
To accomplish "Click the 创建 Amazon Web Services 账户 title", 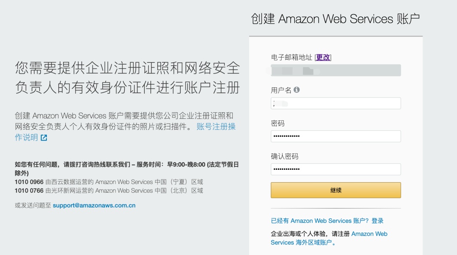I will (335, 19).
